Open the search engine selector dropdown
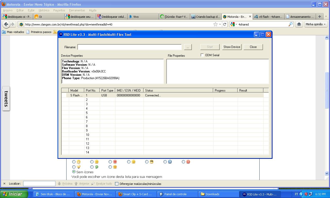 234,24
